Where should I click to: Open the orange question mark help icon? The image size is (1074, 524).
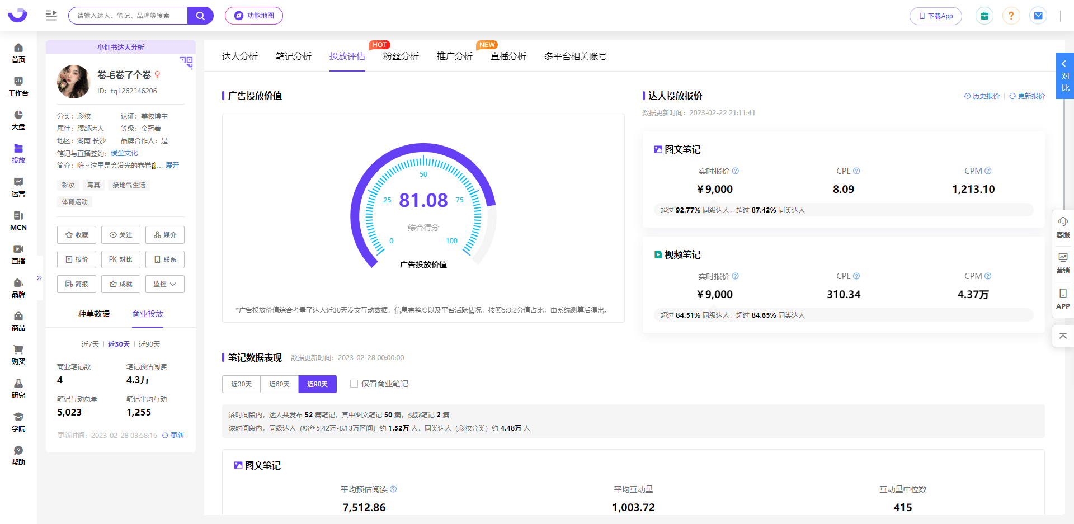[1011, 16]
